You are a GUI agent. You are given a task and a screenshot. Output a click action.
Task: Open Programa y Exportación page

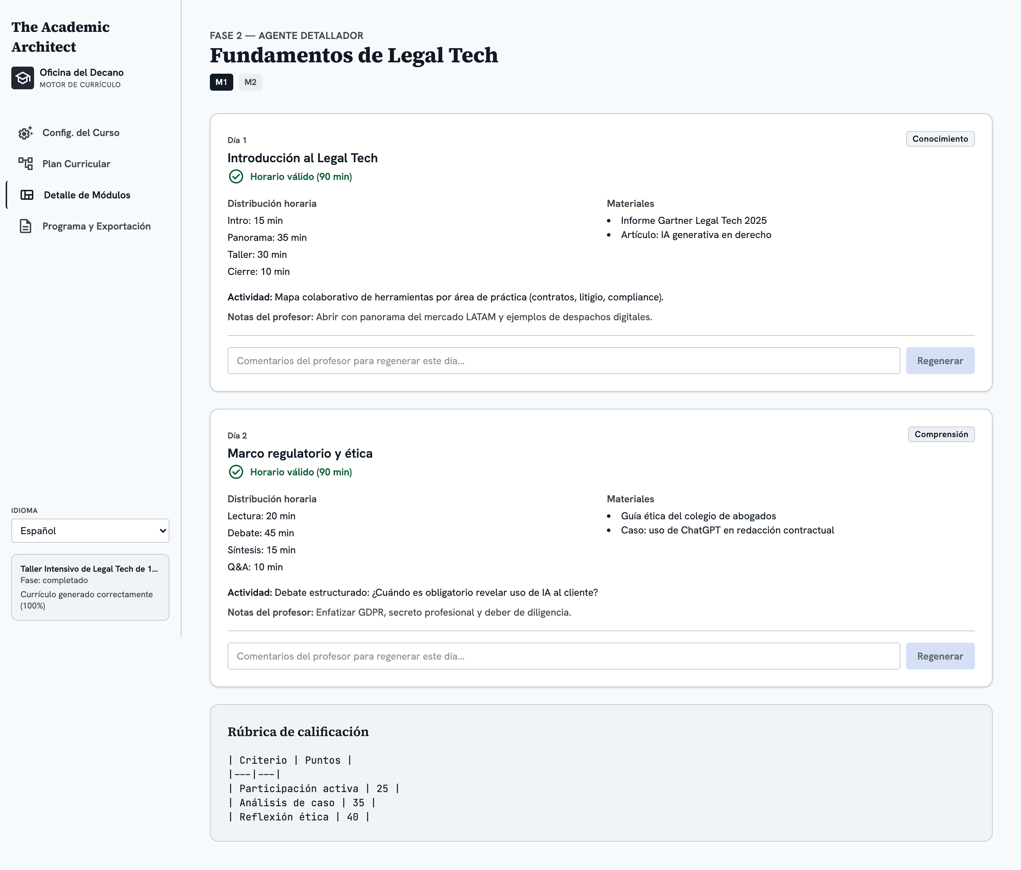tap(90, 226)
